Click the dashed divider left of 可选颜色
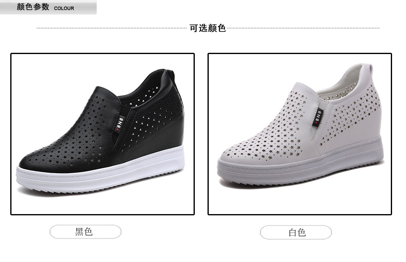This screenshot has height=262, width=406. 111,28
